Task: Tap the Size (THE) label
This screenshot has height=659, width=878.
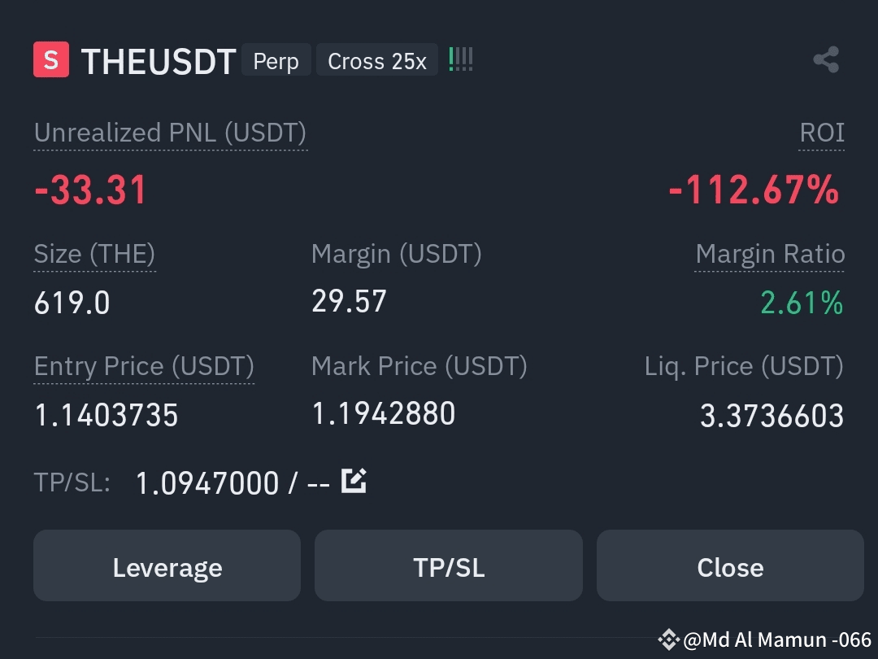Action: tap(94, 254)
